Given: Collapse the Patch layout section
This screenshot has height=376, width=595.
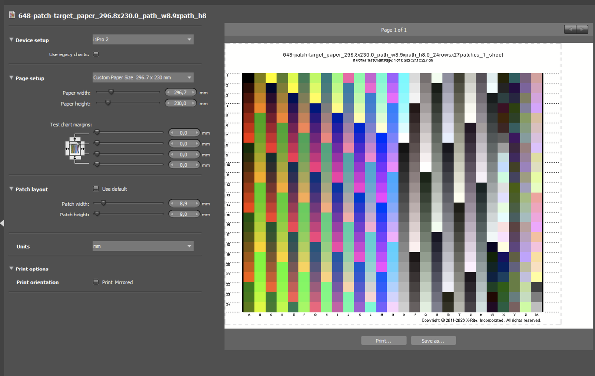Looking at the screenshot, I should 12,189.
